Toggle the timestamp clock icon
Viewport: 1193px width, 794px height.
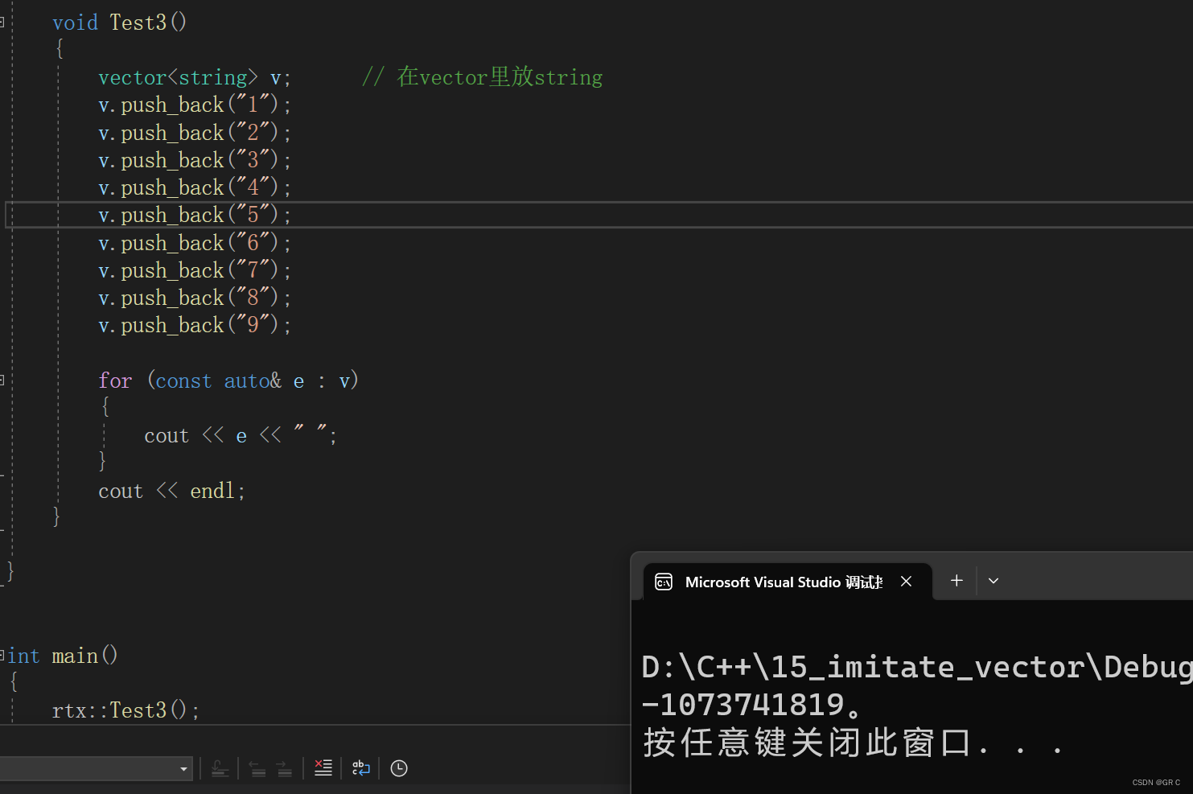[x=399, y=768]
